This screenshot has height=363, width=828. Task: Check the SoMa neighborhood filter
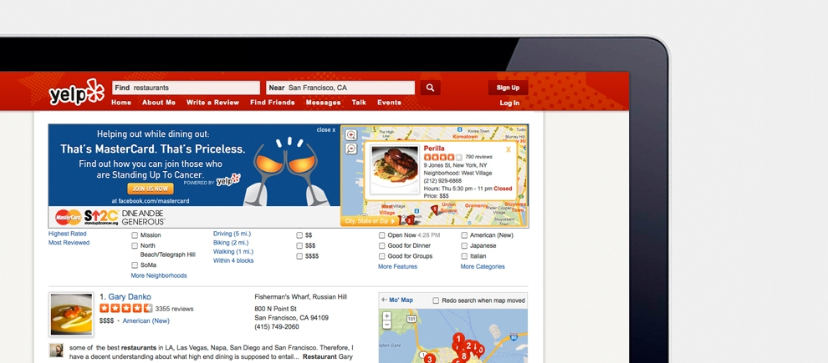tap(135, 265)
